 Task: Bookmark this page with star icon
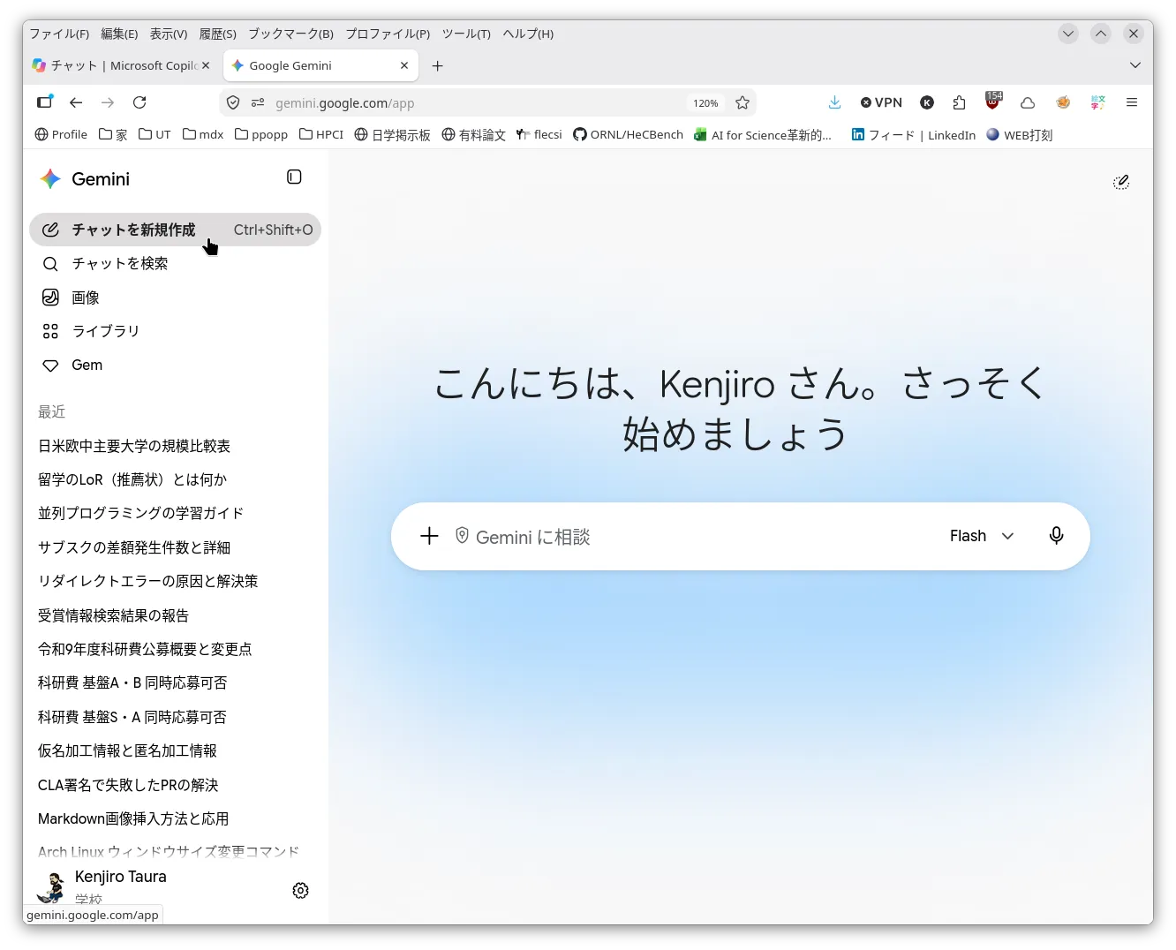coord(743,102)
